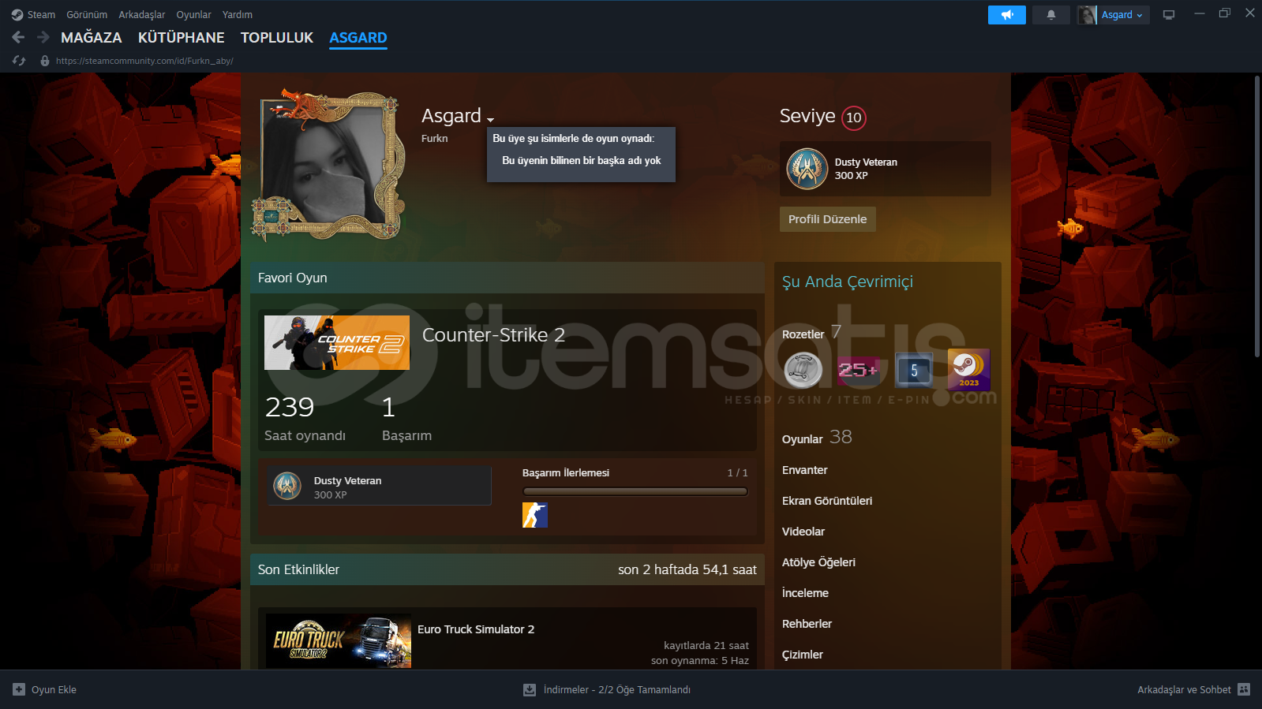Screen dimensions: 1262x709
Task: Click the padlock security icon
Action: (45, 61)
